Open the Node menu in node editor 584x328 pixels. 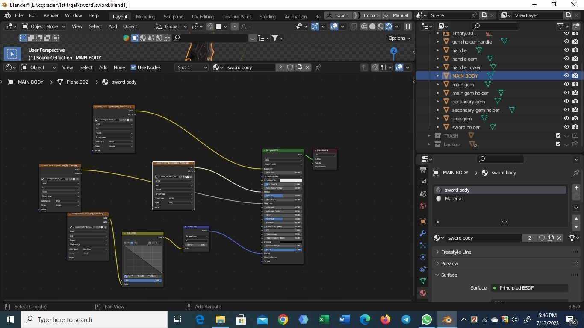pyautogui.click(x=119, y=67)
